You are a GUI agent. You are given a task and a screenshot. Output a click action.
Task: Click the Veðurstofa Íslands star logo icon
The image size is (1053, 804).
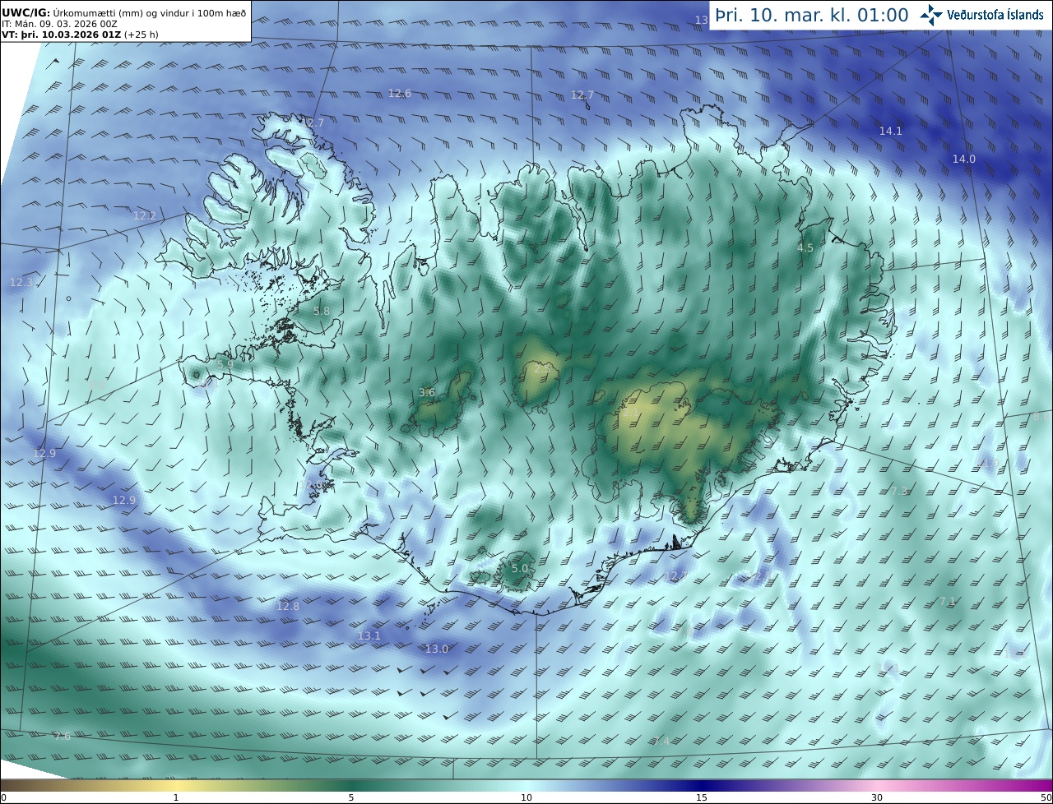[x=931, y=15]
